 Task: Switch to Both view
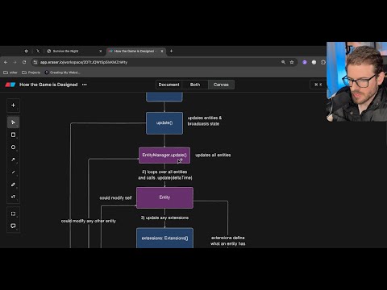[x=195, y=85]
